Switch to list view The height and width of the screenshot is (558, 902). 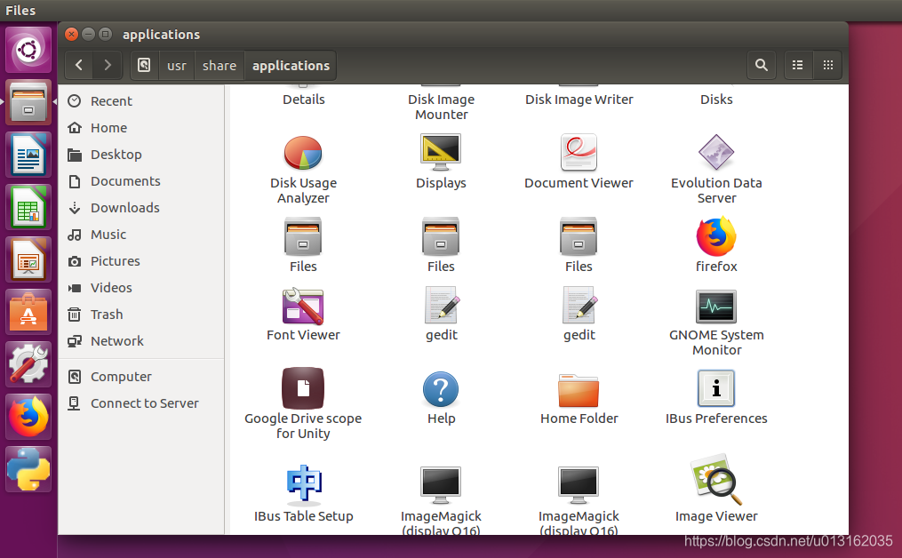click(798, 65)
